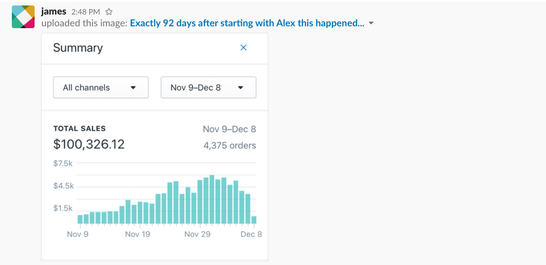Click the $100,326.12 total sales figure

pos(89,145)
